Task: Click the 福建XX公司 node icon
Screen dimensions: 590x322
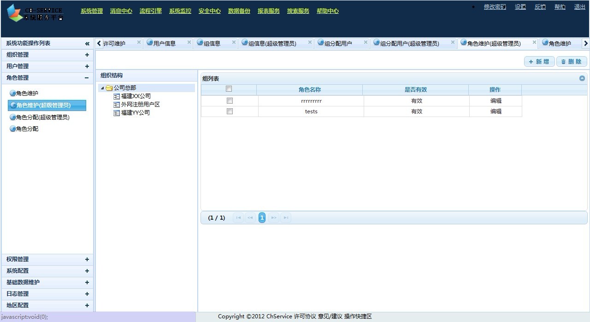Action: tap(117, 96)
